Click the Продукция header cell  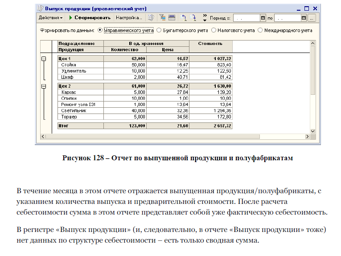click(81, 50)
